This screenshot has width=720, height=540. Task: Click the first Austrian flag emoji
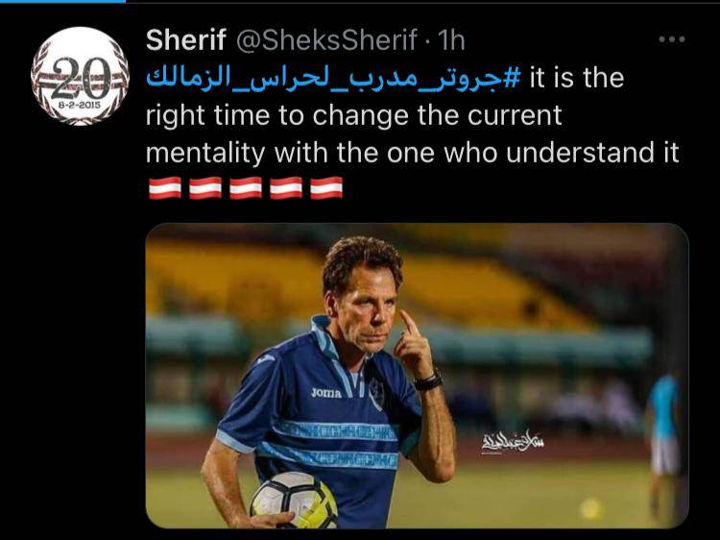(x=165, y=188)
